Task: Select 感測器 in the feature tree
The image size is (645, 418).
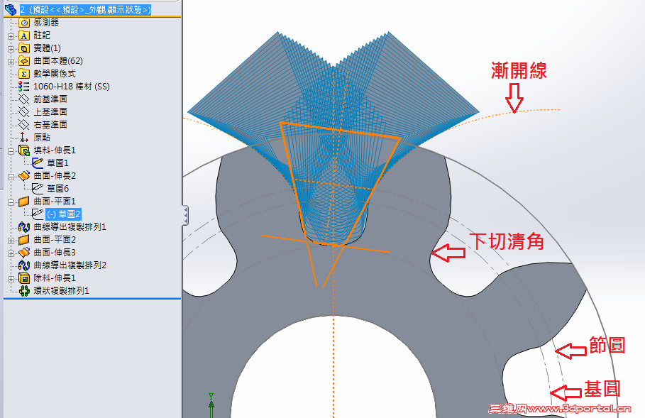Action: 46,23
